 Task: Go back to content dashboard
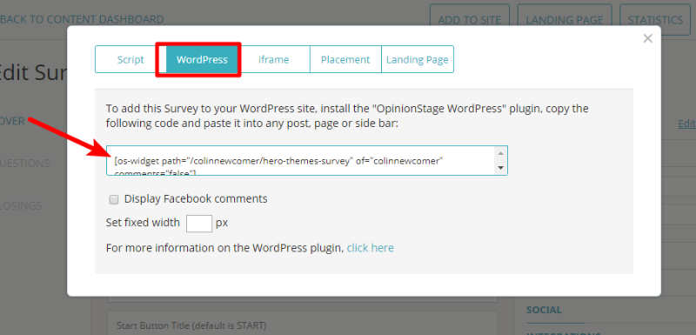tap(82, 19)
